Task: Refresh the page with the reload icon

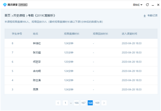Action: [x=147, y=5]
